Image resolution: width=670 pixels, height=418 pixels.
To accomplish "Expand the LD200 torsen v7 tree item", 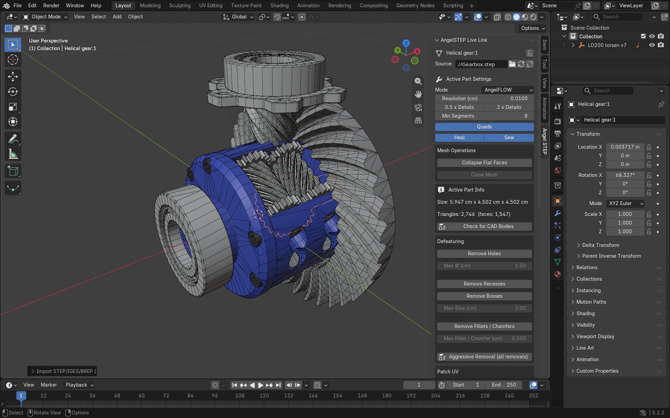I will pos(573,45).
